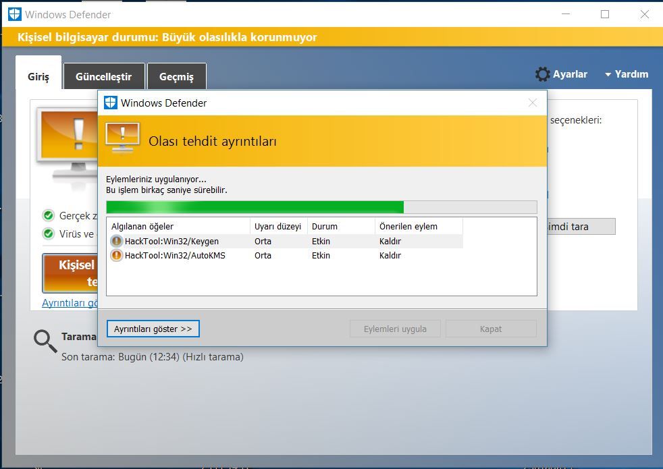
Task: Select the HackTool:Win32/Keygen row
Action: tap(285, 242)
